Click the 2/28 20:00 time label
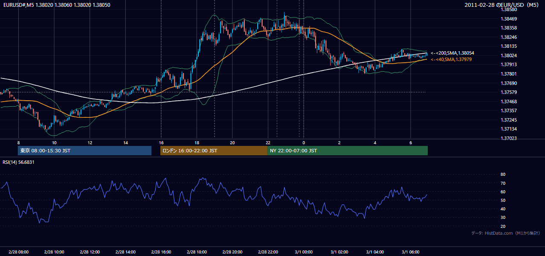The width and height of the screenshot is (545, 256). click(x=232, y=252)
